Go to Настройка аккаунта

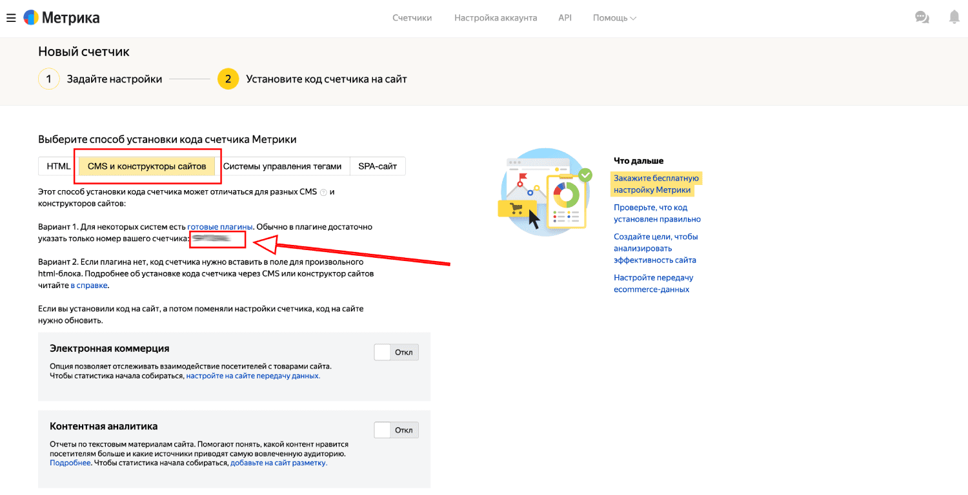(x=496, y=18)
